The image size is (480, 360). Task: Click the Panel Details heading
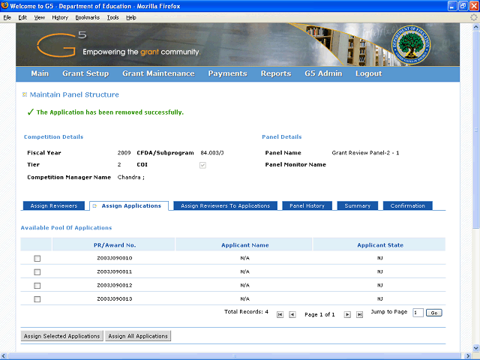click(x=282, y=136)
